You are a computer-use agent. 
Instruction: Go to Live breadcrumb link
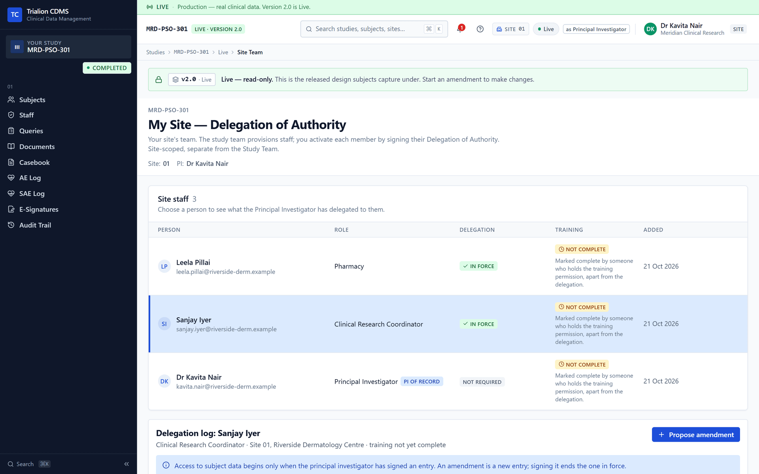[x=223, y=52]
